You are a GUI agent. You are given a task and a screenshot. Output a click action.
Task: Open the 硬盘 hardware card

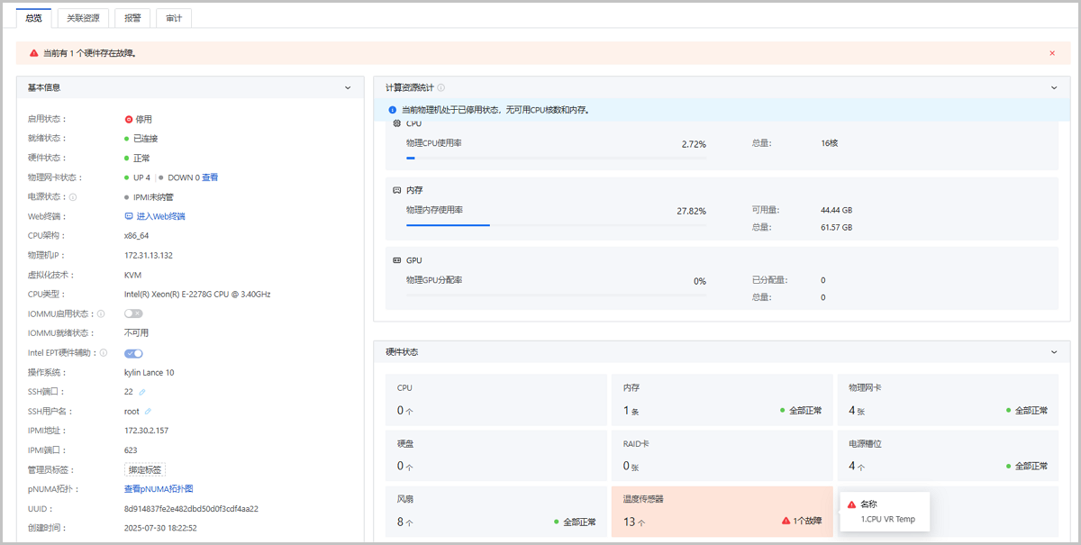pyautogui.click(x=496, y=456)
